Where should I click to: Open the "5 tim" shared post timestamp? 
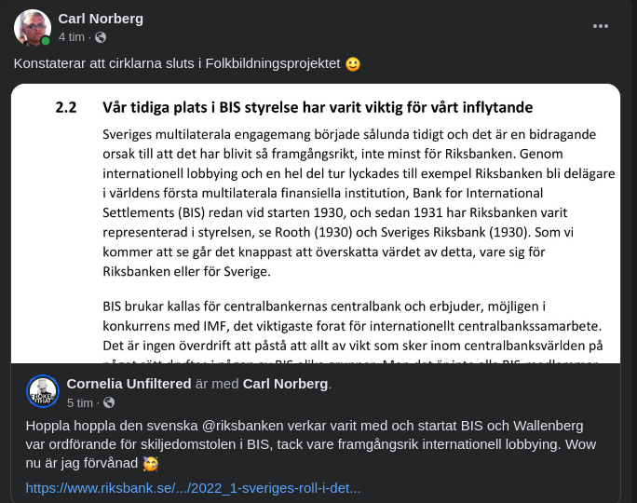pos(80,402)
